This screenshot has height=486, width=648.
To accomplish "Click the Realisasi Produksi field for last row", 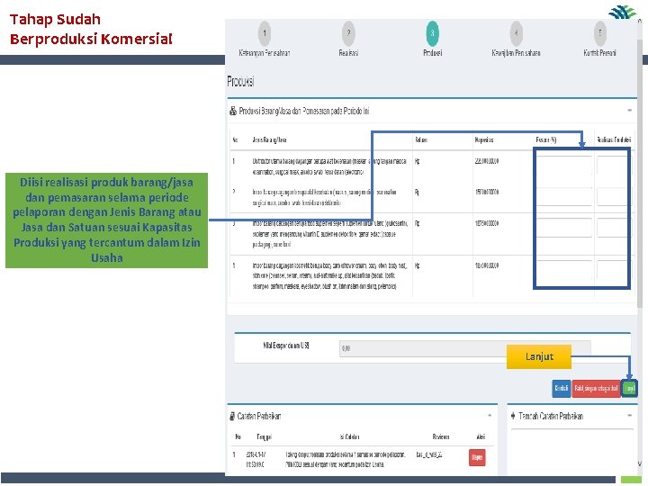I will pyautogui.click(x=613, y=270).
